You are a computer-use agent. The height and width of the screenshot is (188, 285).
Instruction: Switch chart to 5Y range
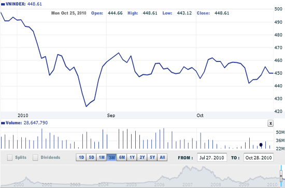tap(152, 158)
